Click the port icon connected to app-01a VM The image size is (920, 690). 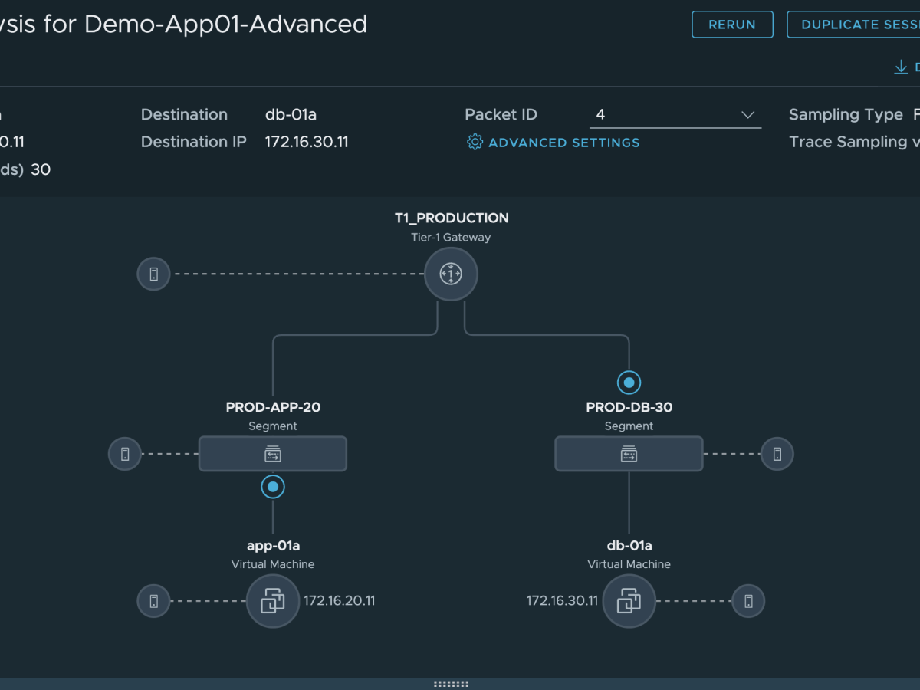(153, 601)
